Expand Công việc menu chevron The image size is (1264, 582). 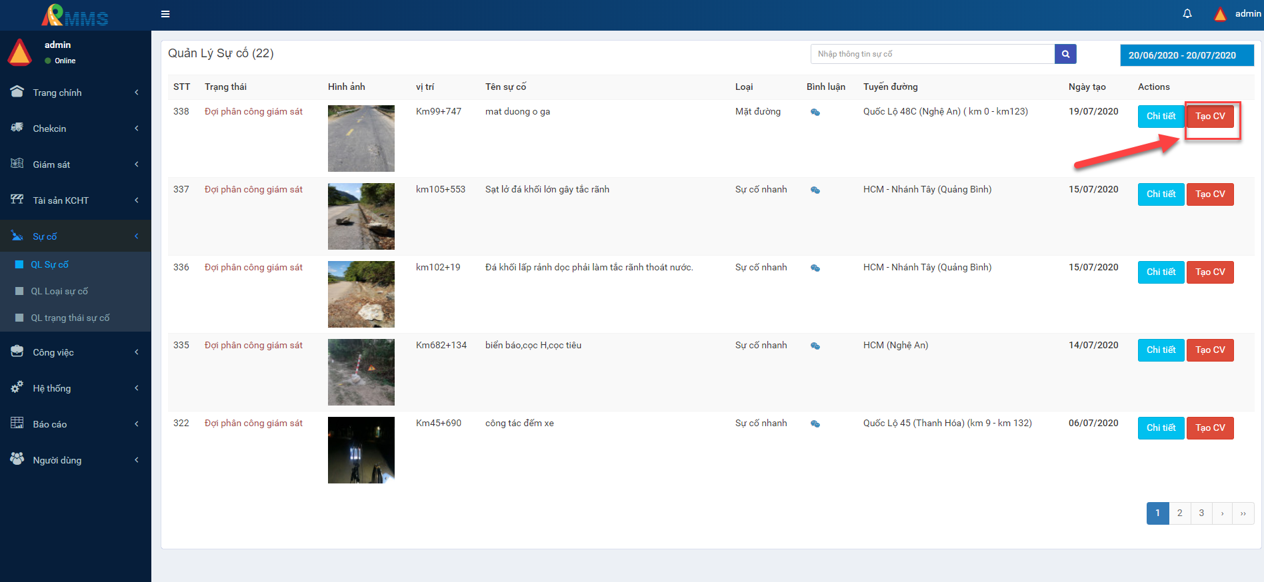tap(137, 352)
